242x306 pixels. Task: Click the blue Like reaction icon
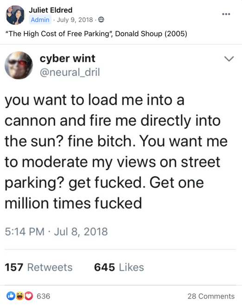point(11,296)
